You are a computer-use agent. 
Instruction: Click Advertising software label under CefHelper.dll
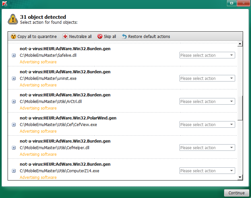click(38, 154)
